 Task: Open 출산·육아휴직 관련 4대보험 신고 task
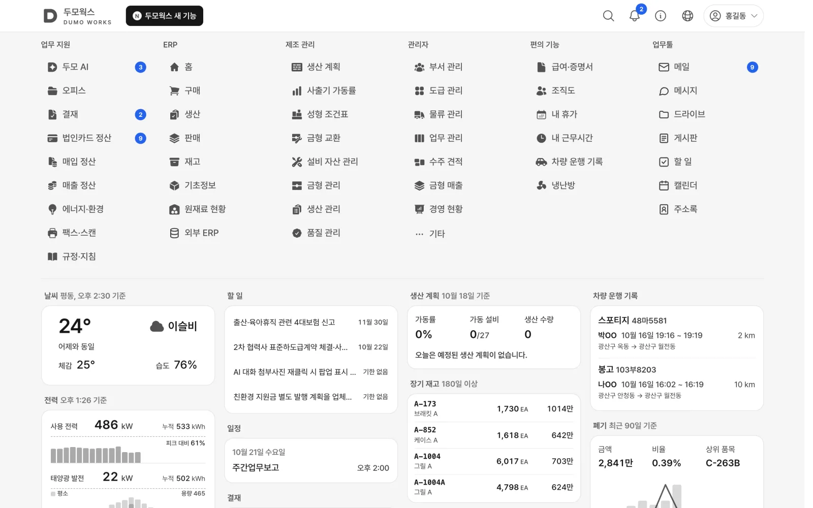310,323
